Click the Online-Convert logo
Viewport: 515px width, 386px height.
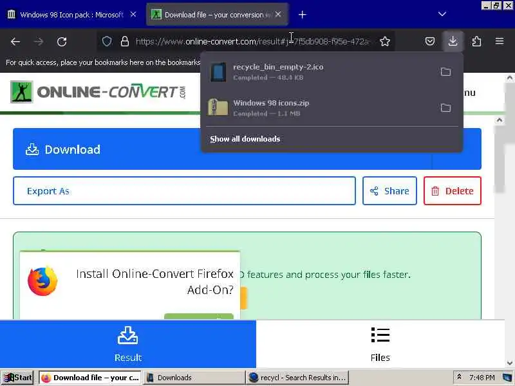98,92
